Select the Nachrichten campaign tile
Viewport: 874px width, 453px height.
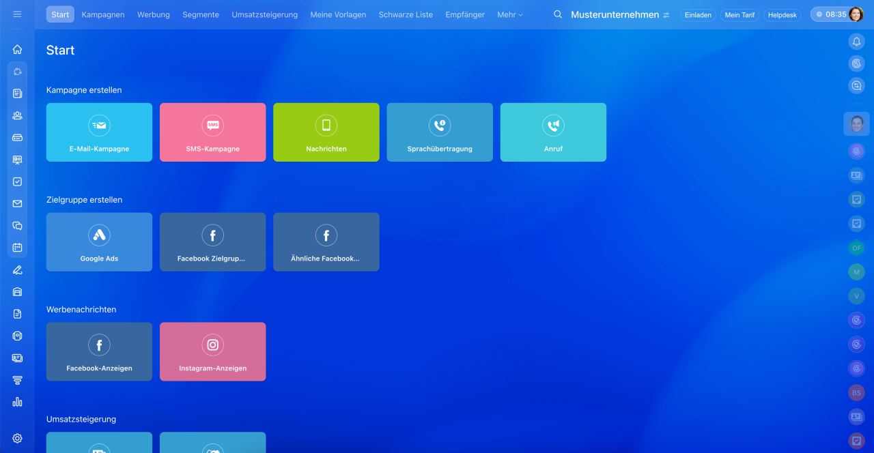(326, 132)
